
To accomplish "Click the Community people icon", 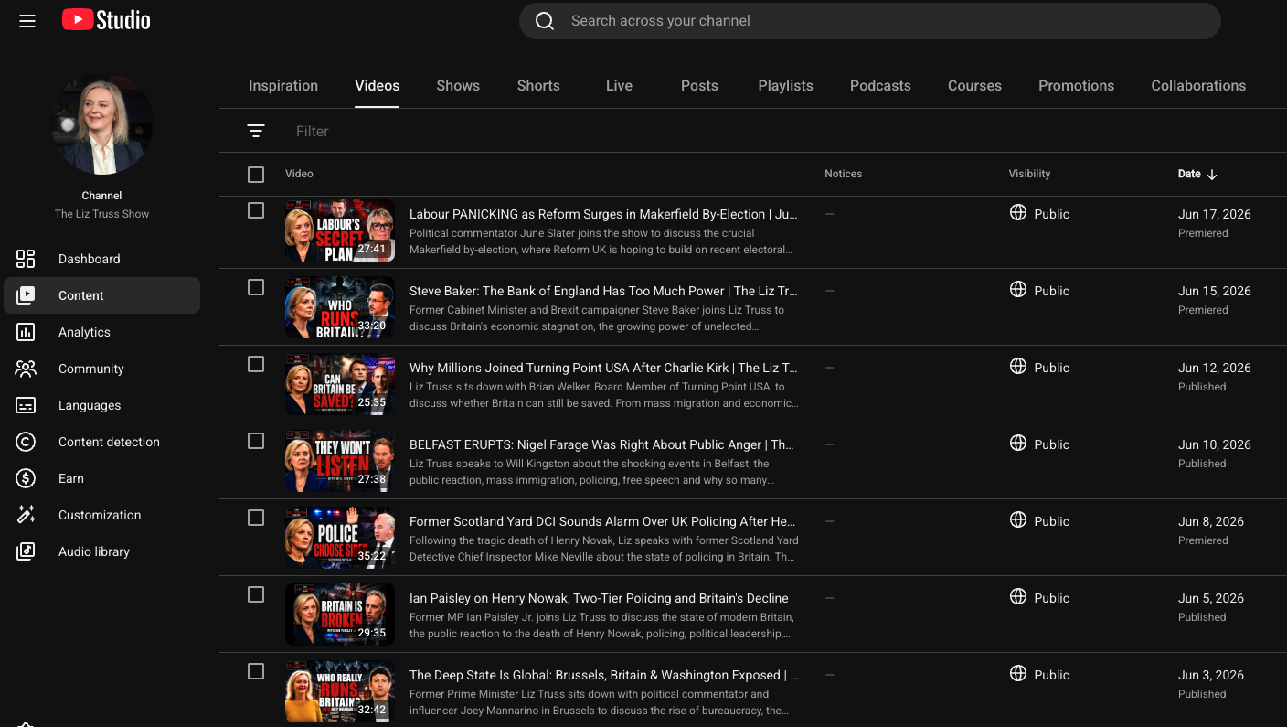I will coord(26,369).
